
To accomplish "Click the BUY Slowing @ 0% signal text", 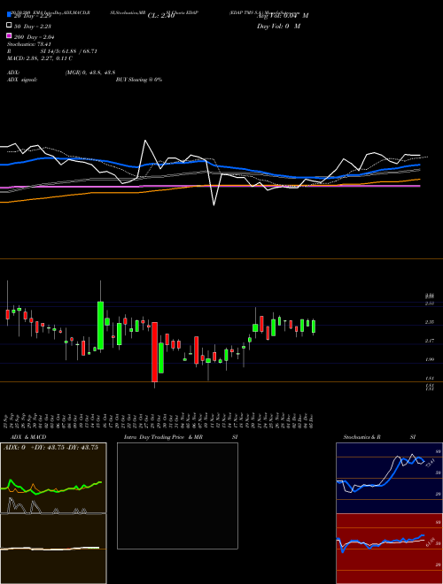I will pos(139,80).
